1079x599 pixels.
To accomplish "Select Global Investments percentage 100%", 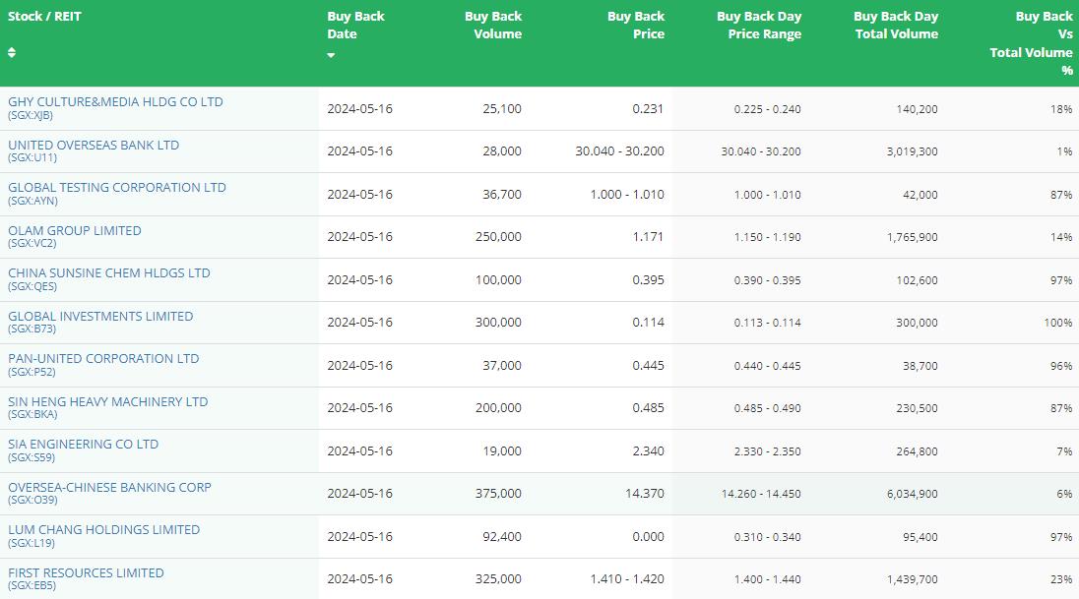I will (x=1058, y=323).
